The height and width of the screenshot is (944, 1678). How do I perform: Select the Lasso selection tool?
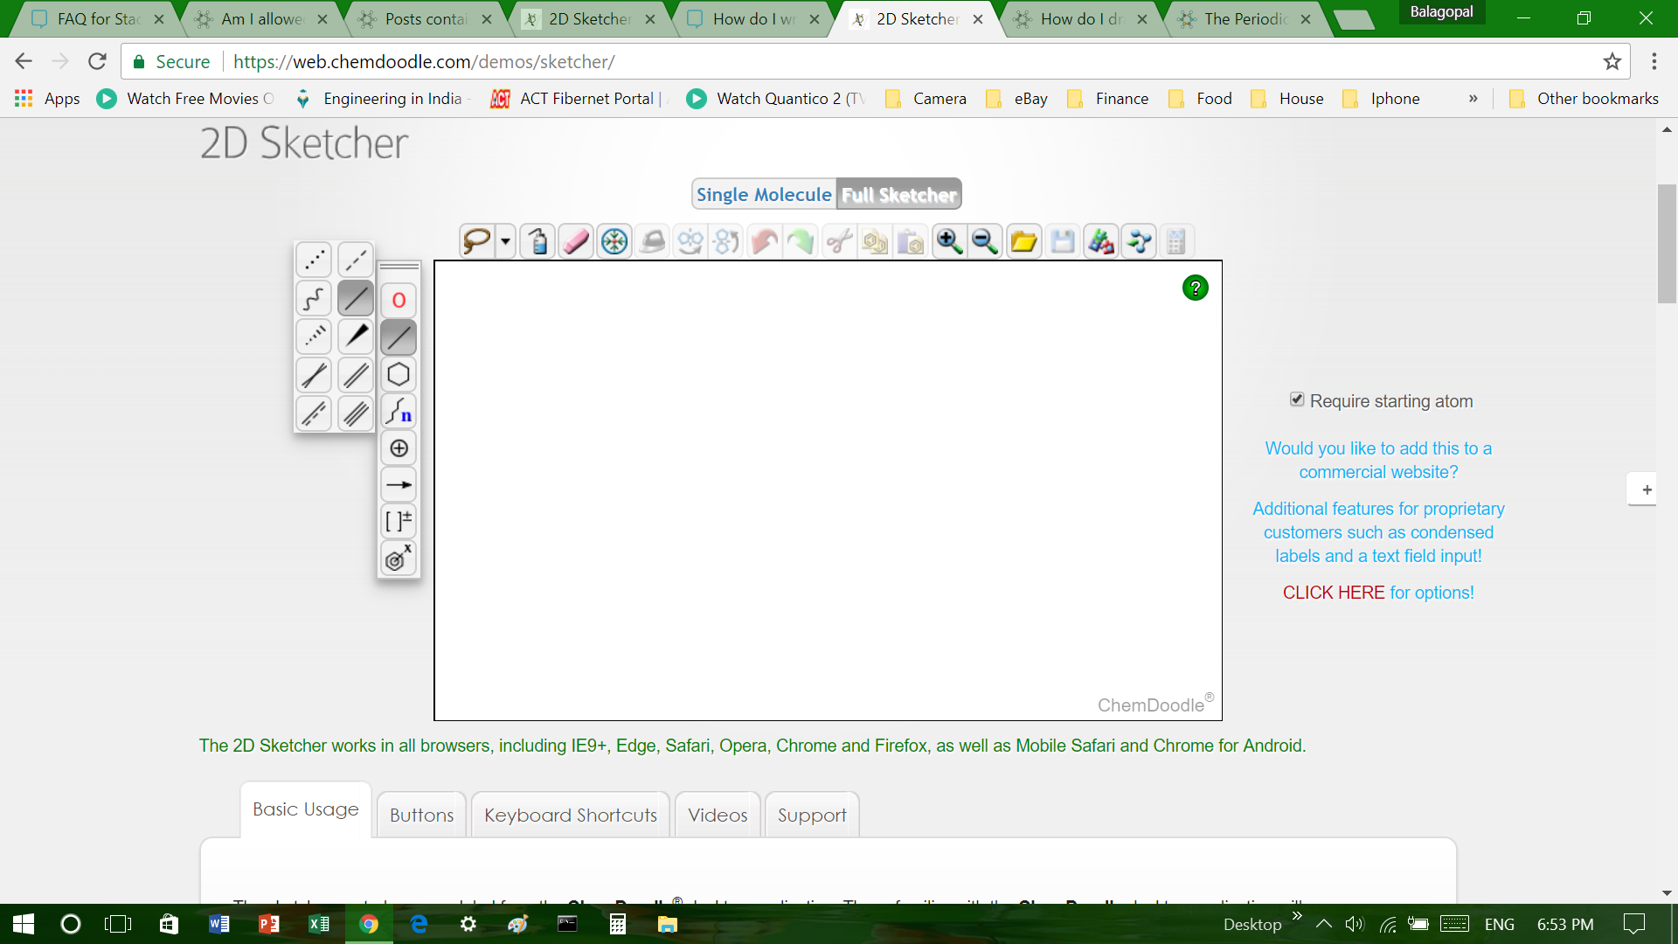(x=477, y=241)
